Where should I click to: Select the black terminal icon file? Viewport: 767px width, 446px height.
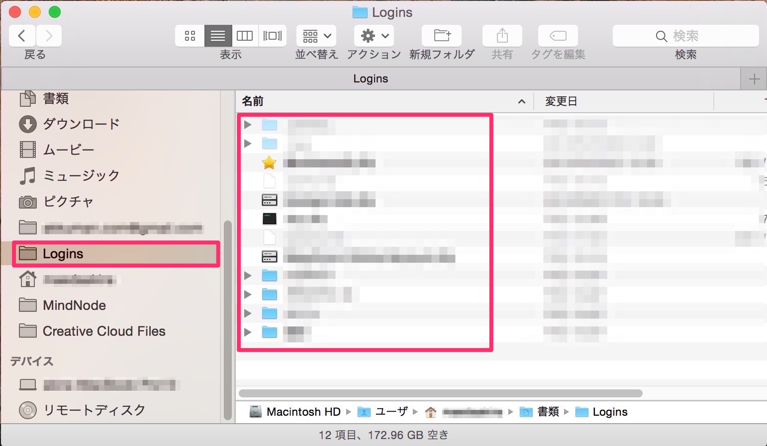[x=269, y=219]
